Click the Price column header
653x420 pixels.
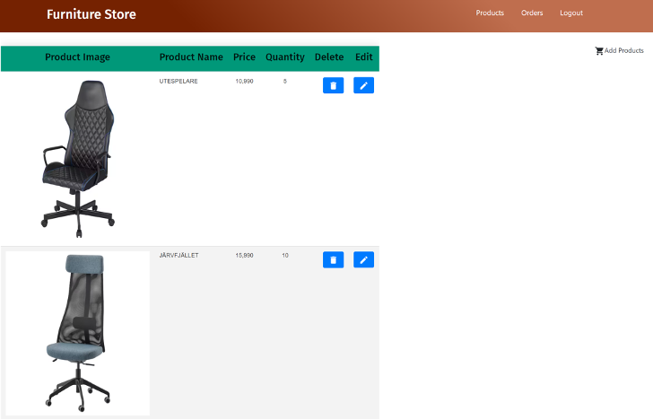[244, 57]
